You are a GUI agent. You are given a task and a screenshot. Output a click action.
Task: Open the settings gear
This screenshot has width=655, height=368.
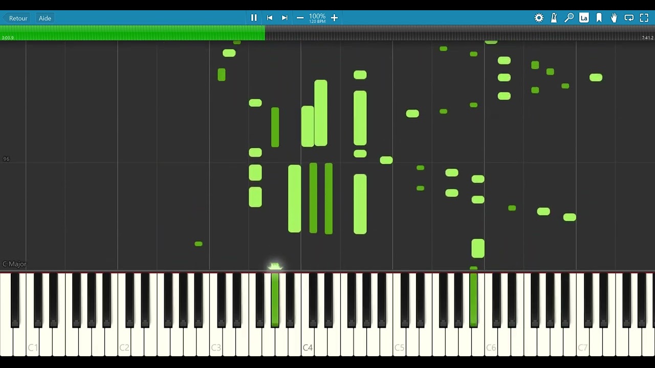pos(539,18)
